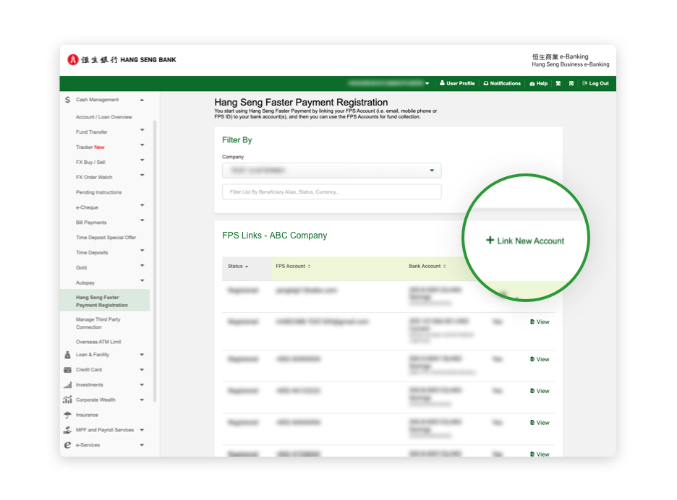Click the Insurance umbrella icon

tap(67, 415)
